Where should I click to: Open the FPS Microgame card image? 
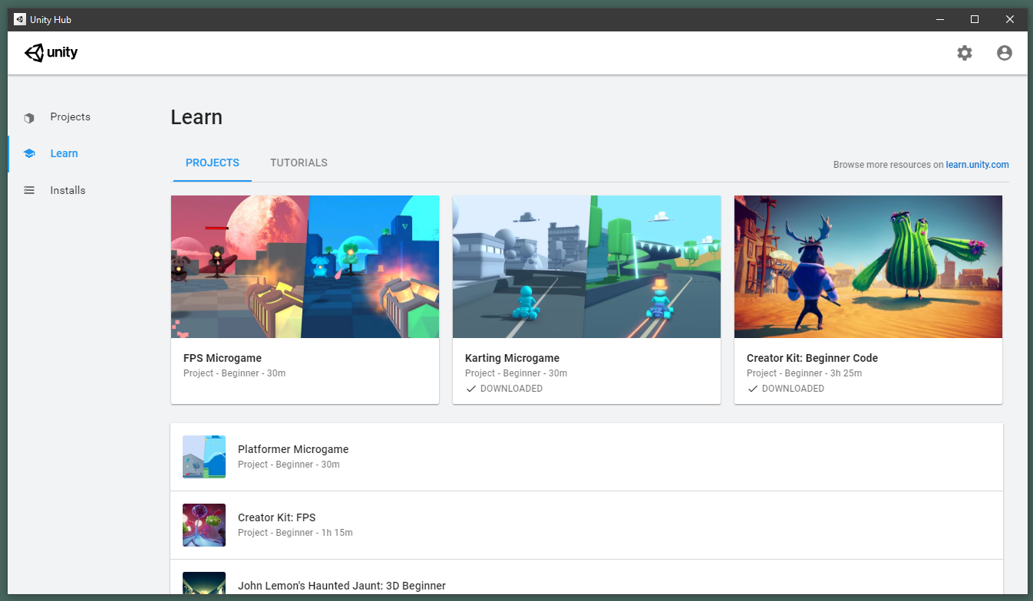[305, 267]
